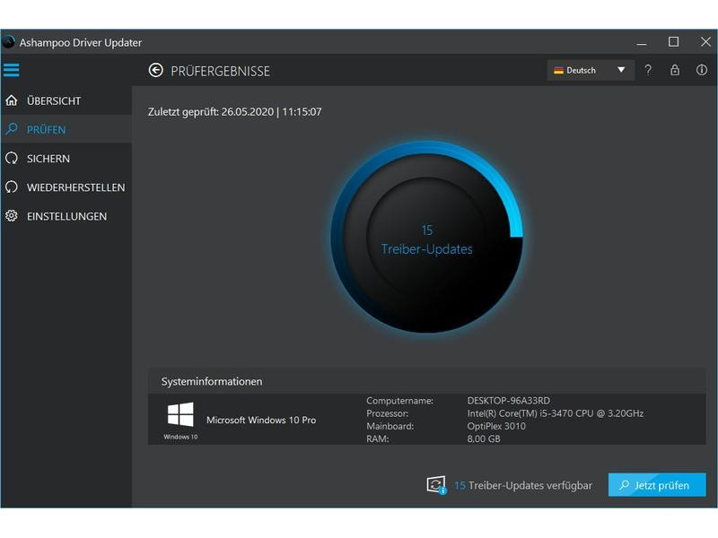Open EINSTELLUNGEN settings page
Image resolution: width=718 pixels, height=538 pixels.
(66, 216)
